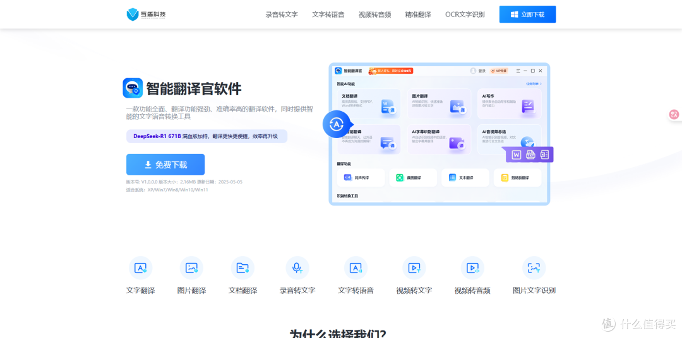The image size is (682, 338).
Task: Click the 智能AI功能 section heading
Action: point(345,84)
